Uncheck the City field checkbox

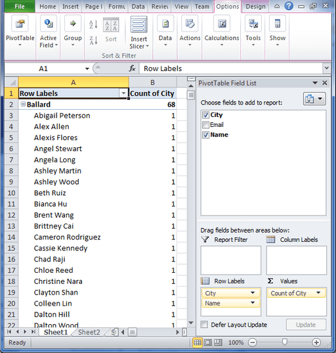[205, 115]
